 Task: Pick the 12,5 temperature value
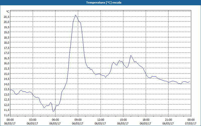[x=7, y=100]
